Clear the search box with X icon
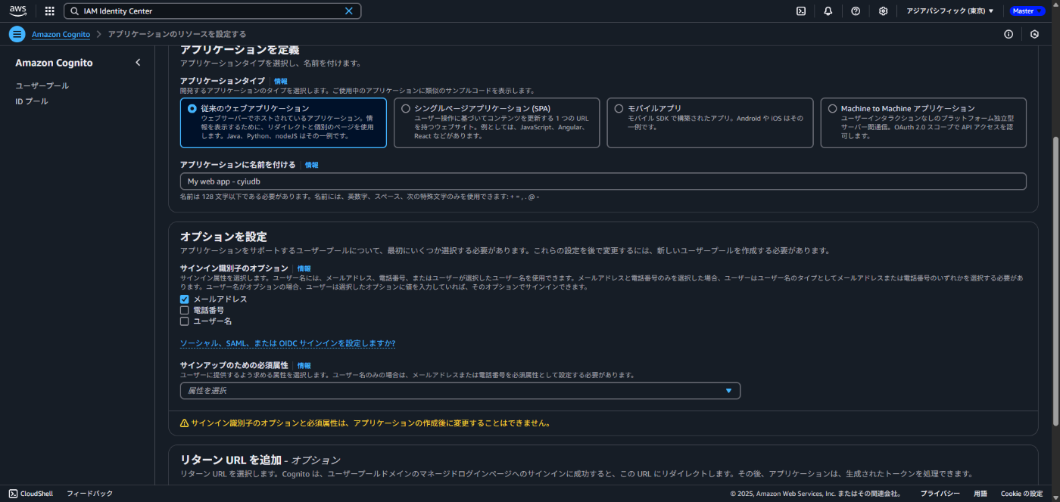This screenshot has height=502, width=1060. [x=349, y=11]
